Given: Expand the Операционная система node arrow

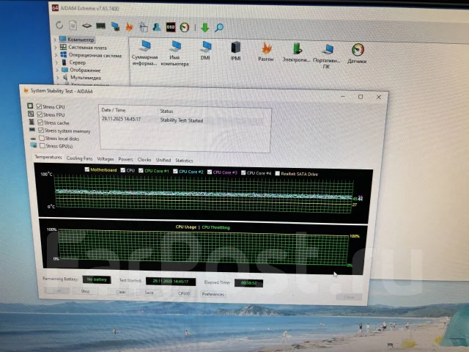Looking at the screenshot, I should click(x=56, y=55).
